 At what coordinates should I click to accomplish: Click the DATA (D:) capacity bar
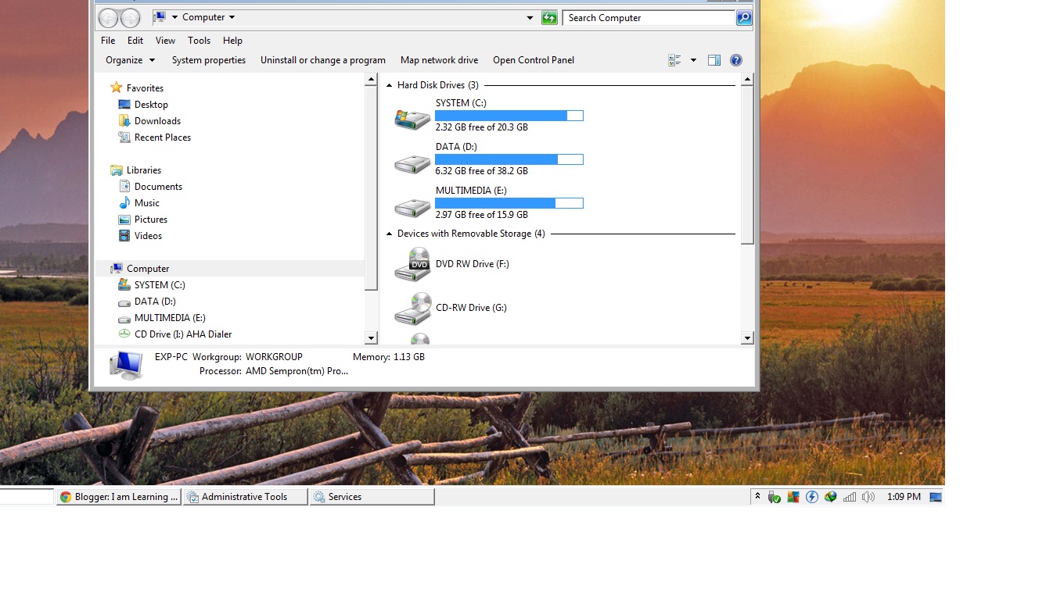(x=509, y=159)
